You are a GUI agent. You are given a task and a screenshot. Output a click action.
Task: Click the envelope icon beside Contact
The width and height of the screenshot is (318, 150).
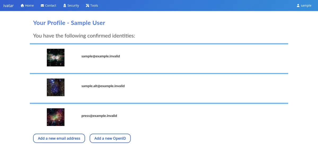pyautogui.click(x=42, y=6)
